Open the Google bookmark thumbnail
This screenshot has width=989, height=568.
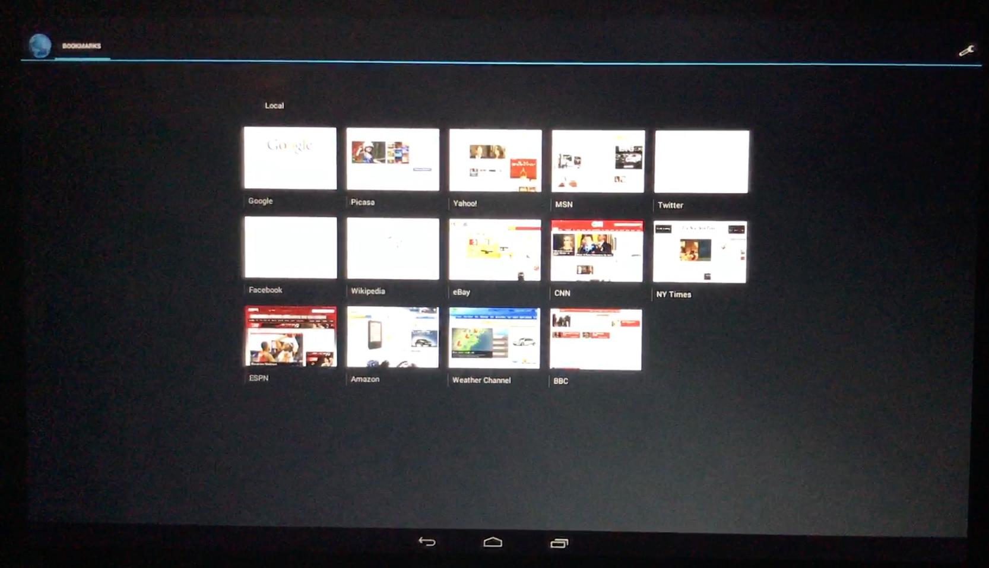(290, 158)
